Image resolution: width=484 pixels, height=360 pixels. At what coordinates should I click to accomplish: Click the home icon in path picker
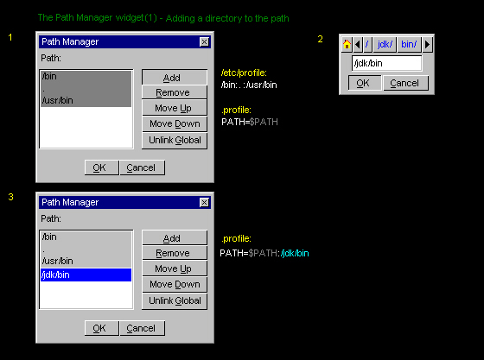347,44
